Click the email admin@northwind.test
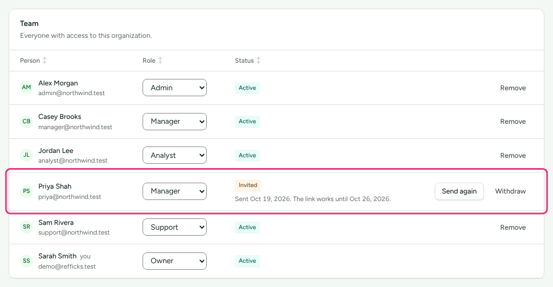This screenshot has width=553, height=287. pyautogui.click(x=72, y=93)
